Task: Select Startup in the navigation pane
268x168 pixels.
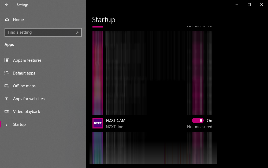Action: point(19,124)
